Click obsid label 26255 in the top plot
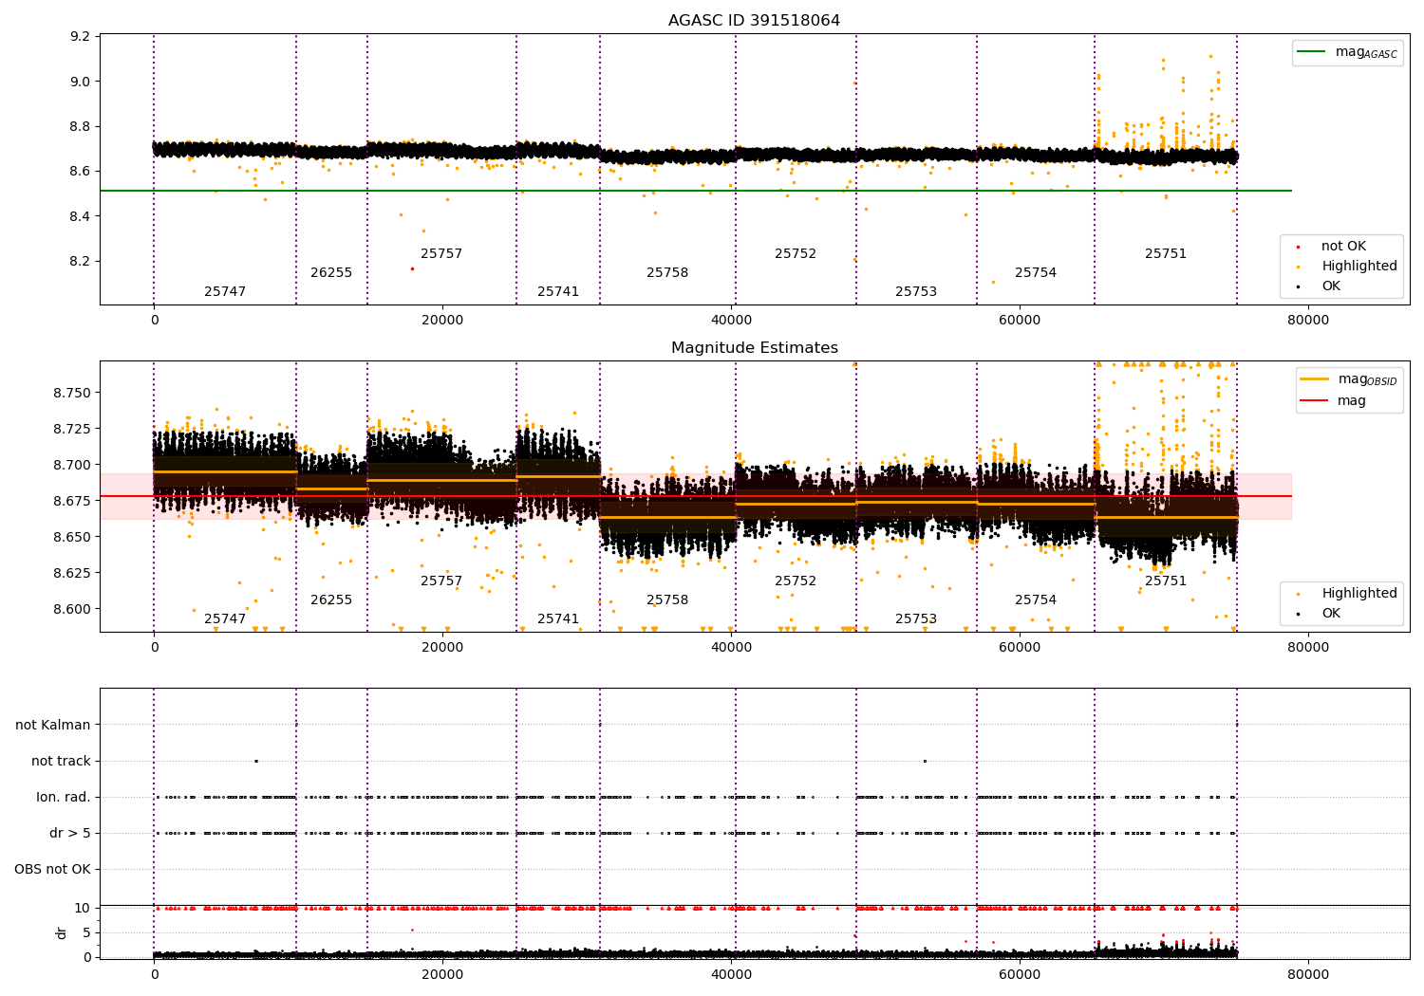1424x996 pixels. tap(331, 272)
